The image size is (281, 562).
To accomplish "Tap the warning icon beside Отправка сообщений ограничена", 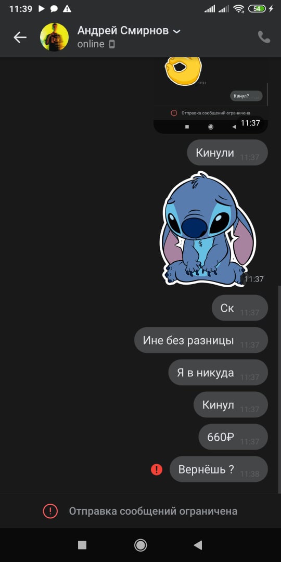I will click(x=50, y=511).
